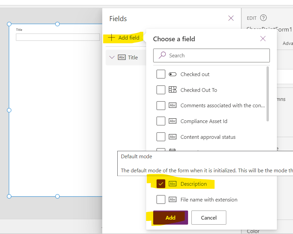
Task: Open the EDIT help question mark icon
Action: [263, 18]
